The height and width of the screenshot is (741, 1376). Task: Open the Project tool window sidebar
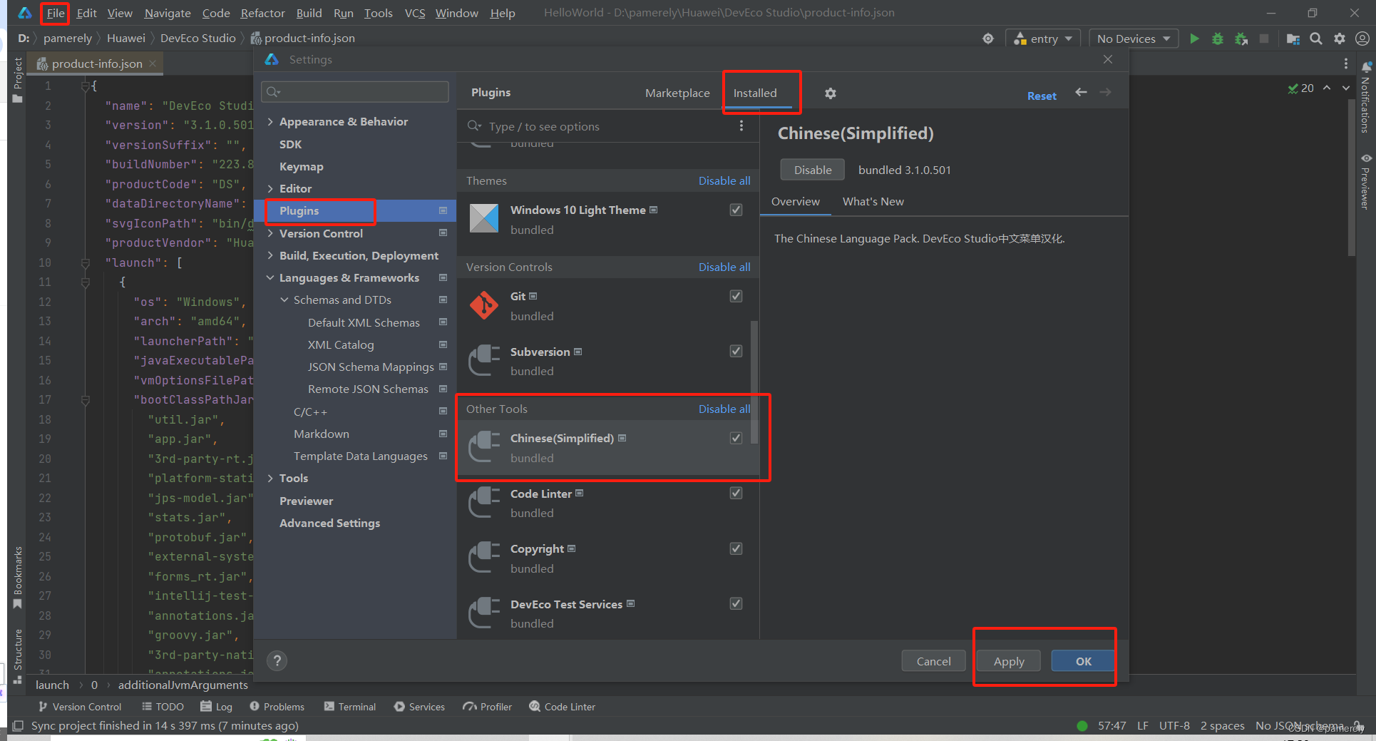pos(17,80)
